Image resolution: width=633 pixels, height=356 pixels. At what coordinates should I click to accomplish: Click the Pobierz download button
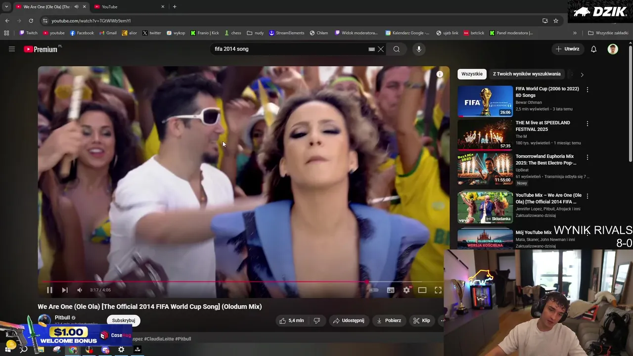coord(389,320)
